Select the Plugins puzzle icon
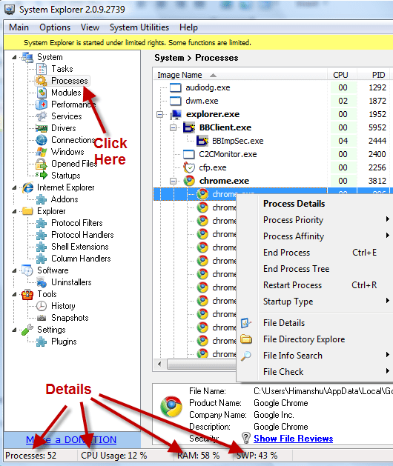 42,342
